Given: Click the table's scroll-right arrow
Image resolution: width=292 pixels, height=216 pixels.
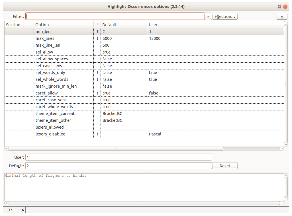Looking at the screenshot, I should click(x=282, y=149).
